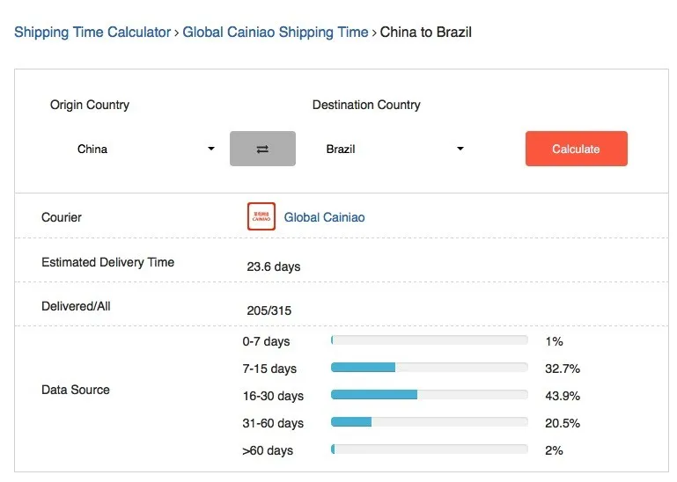Click the Global Cainiao courier logo
The height and width of the screenshot is (482, 677).
261,216
